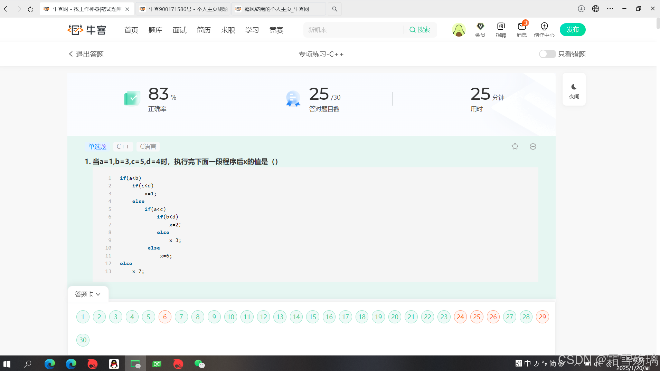Screen dimensions: 660x371
Task: Open the 创作中心 creator center icon
Action: pyautogui.click(x=544, y=30)
